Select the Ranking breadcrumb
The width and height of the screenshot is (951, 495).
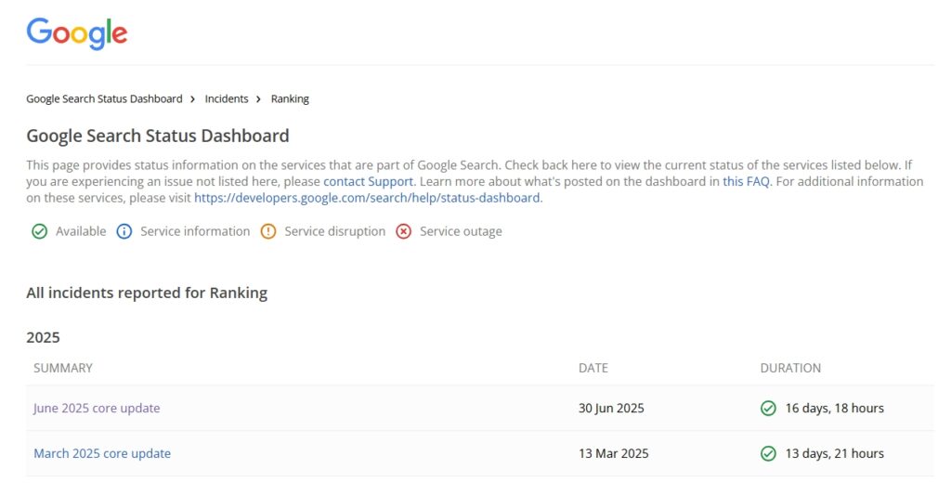click(x=290, y=98)
